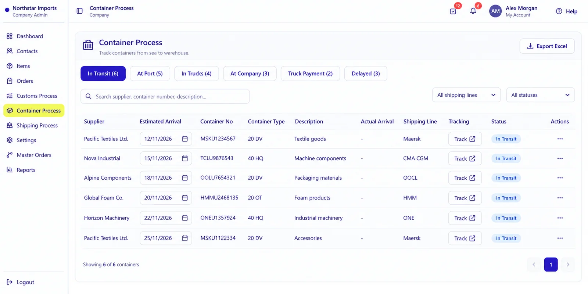The height and width of the screenshot is (294, 588).
Task: Toggle the sidebar panel icon
Action: click(79, 11)
